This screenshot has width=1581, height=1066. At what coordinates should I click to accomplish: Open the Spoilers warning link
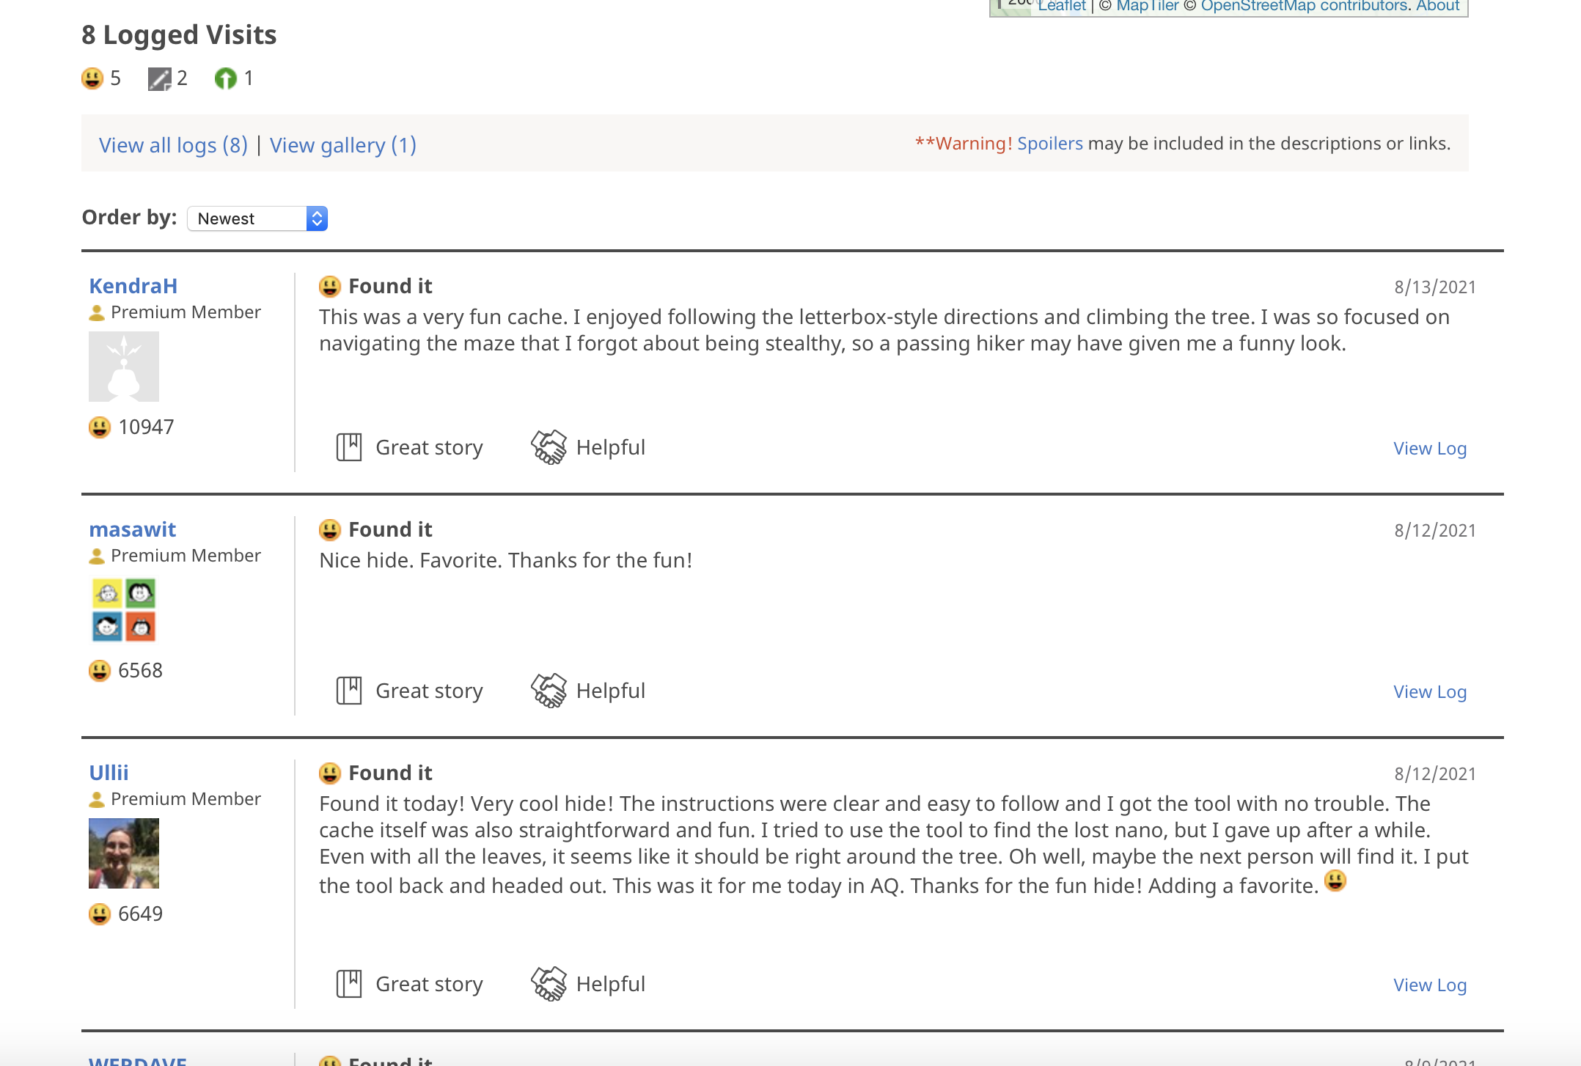tap(1049, 144)
